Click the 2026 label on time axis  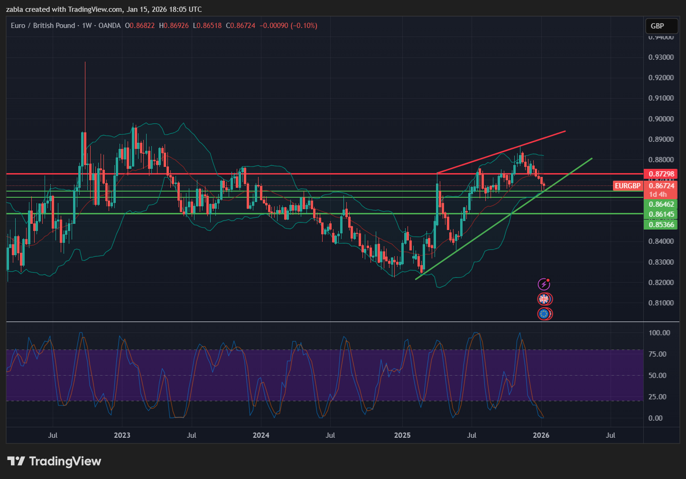(x=541, y=435)
